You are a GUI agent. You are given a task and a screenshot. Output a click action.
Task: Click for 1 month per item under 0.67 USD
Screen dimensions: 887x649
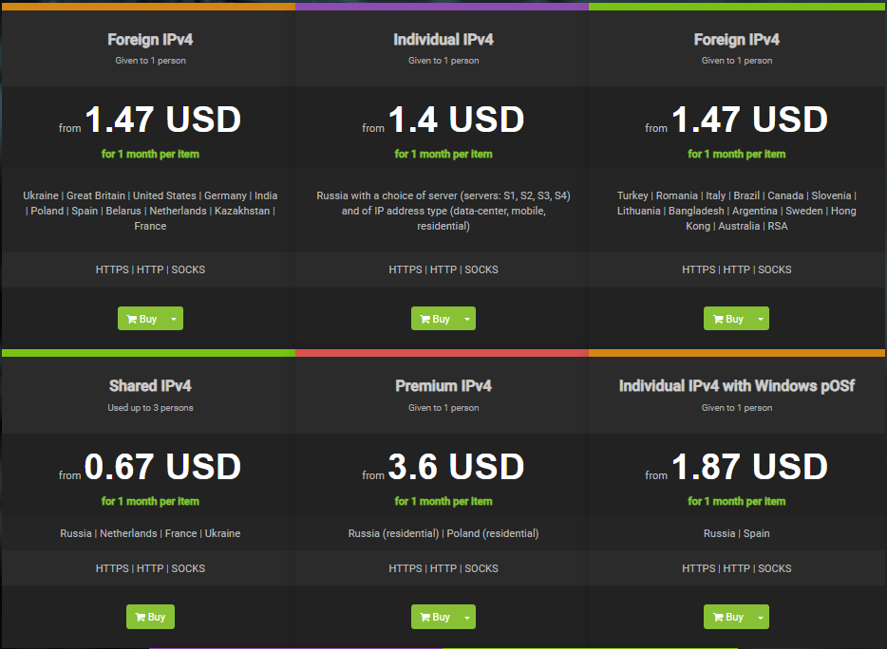[x=150, y=501]
